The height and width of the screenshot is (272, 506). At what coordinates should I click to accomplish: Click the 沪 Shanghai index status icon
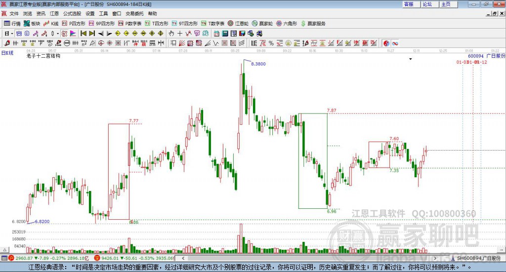point(11,258)
